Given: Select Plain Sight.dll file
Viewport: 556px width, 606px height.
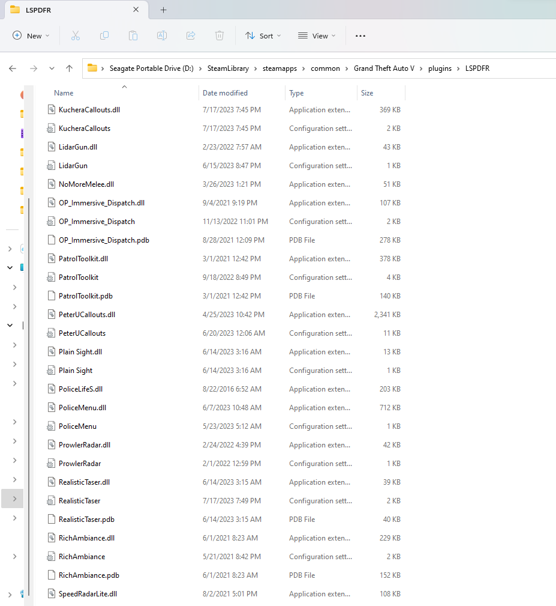Looking at the screenshot, I should coord(80,352).
